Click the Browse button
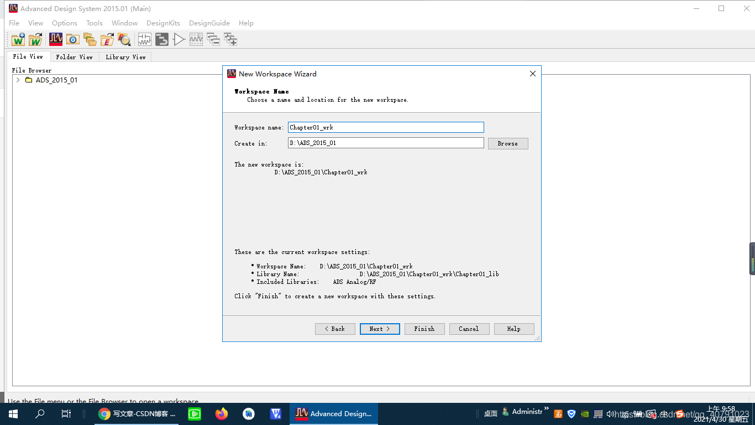The height and width of the screenshot is (425, 755). click(x=508, y=143)
